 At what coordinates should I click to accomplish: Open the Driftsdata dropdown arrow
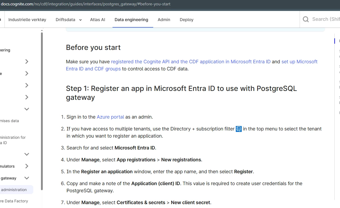[x=80, y=20]
